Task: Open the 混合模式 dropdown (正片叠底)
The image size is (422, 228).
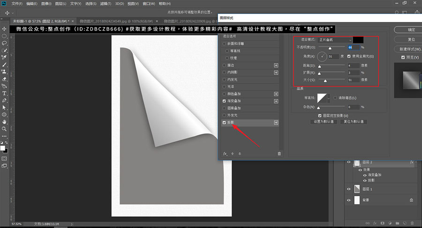Action: 334,40
